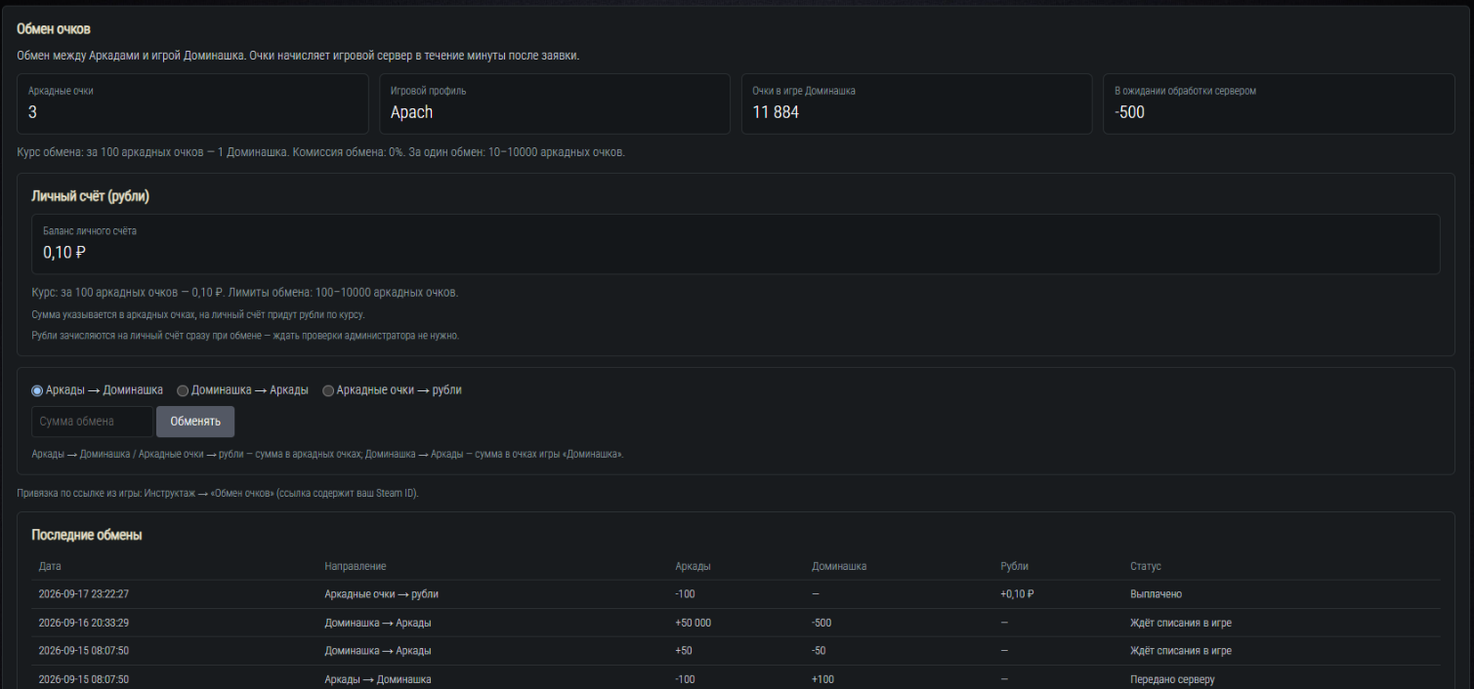The height and width of the screenshot is (689, 1474).
Task: Click the Последние обмены heading
Action: pos(87,536)
